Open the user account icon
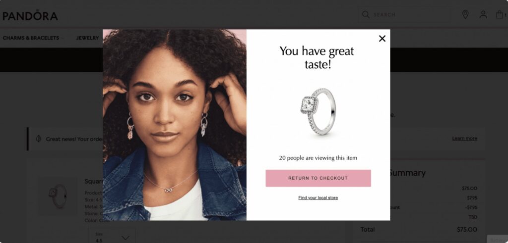Screen dimensions: 508x243 [483, 14]
